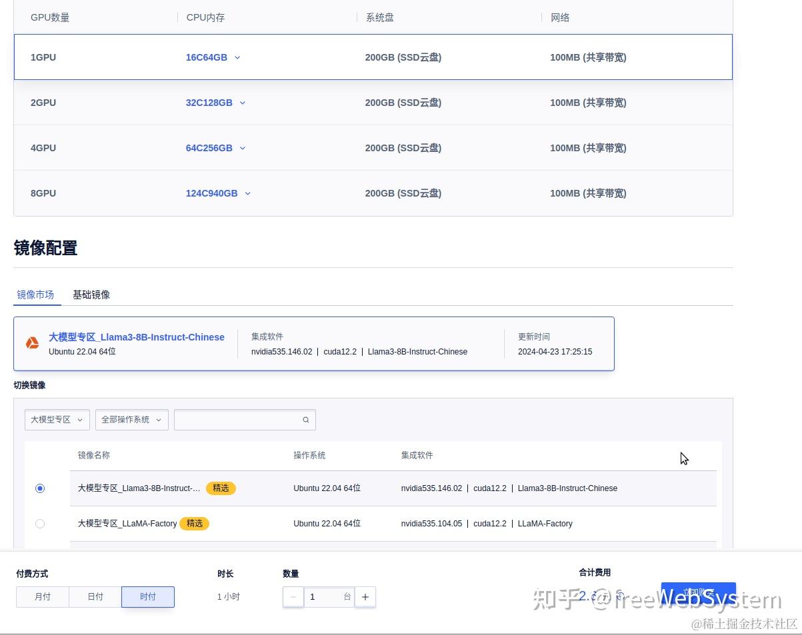
Task: Click the 立即购买 purchase button
Action: [698, 593]
